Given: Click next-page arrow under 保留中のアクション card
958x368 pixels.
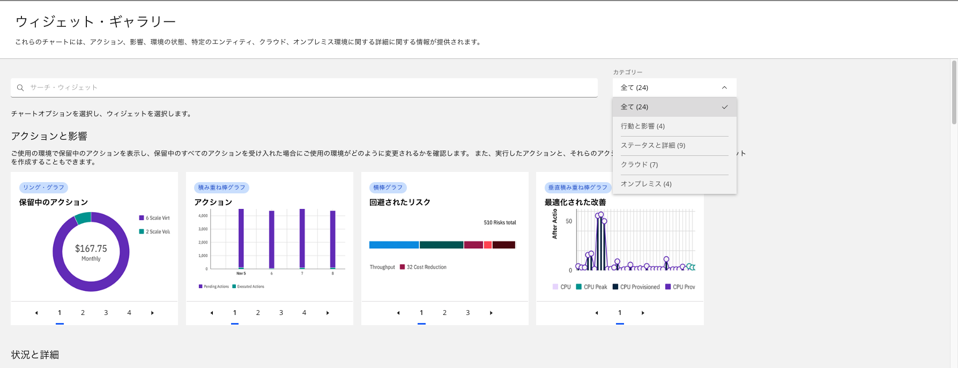Looking at the screenshot, I should coord(152,313).
